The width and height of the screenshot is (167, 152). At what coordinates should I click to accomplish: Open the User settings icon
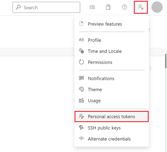[141, 7]
